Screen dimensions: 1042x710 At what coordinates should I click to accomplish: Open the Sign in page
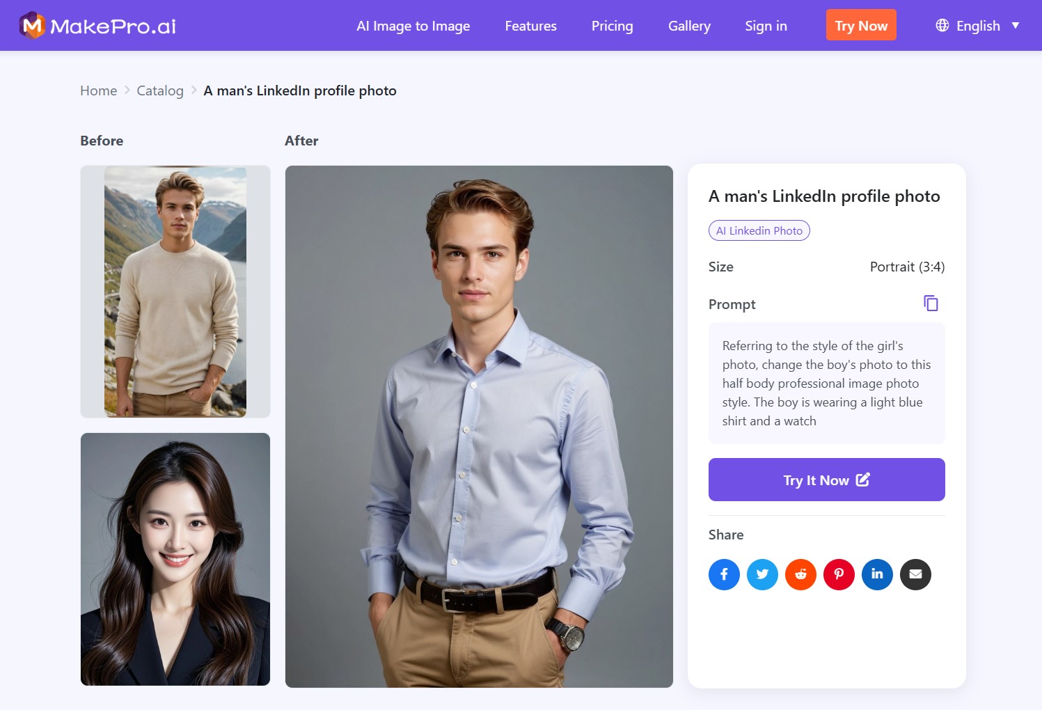[x=766, y=26]
